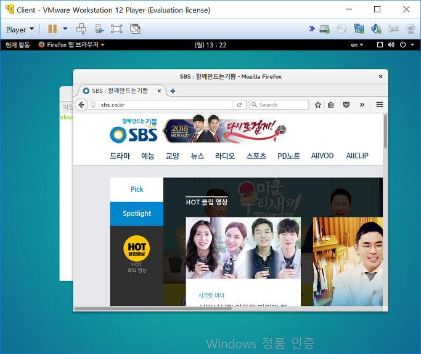Open the 뉴스 menu

197,156
